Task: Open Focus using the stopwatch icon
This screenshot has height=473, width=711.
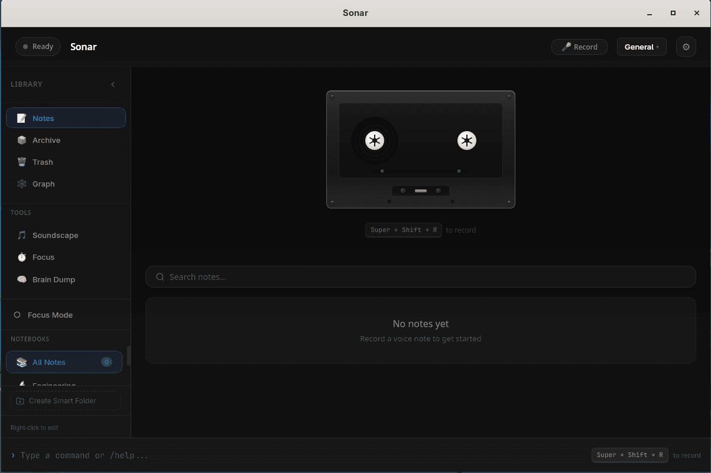Action: coord(22,257)
